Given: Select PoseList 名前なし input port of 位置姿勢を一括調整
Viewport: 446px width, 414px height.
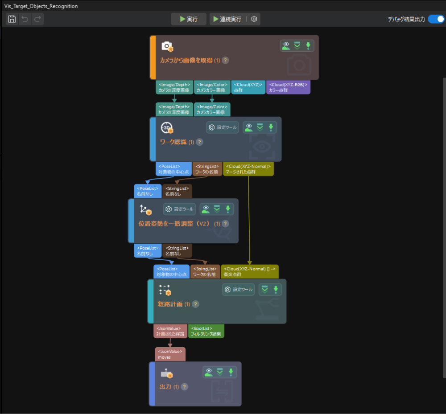Looking at the screenshot, I should 148,191.
